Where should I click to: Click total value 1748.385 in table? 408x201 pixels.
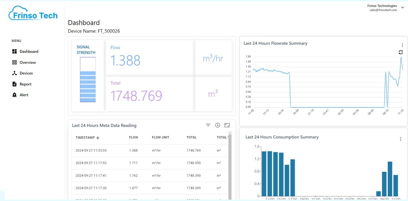point(193,188)
